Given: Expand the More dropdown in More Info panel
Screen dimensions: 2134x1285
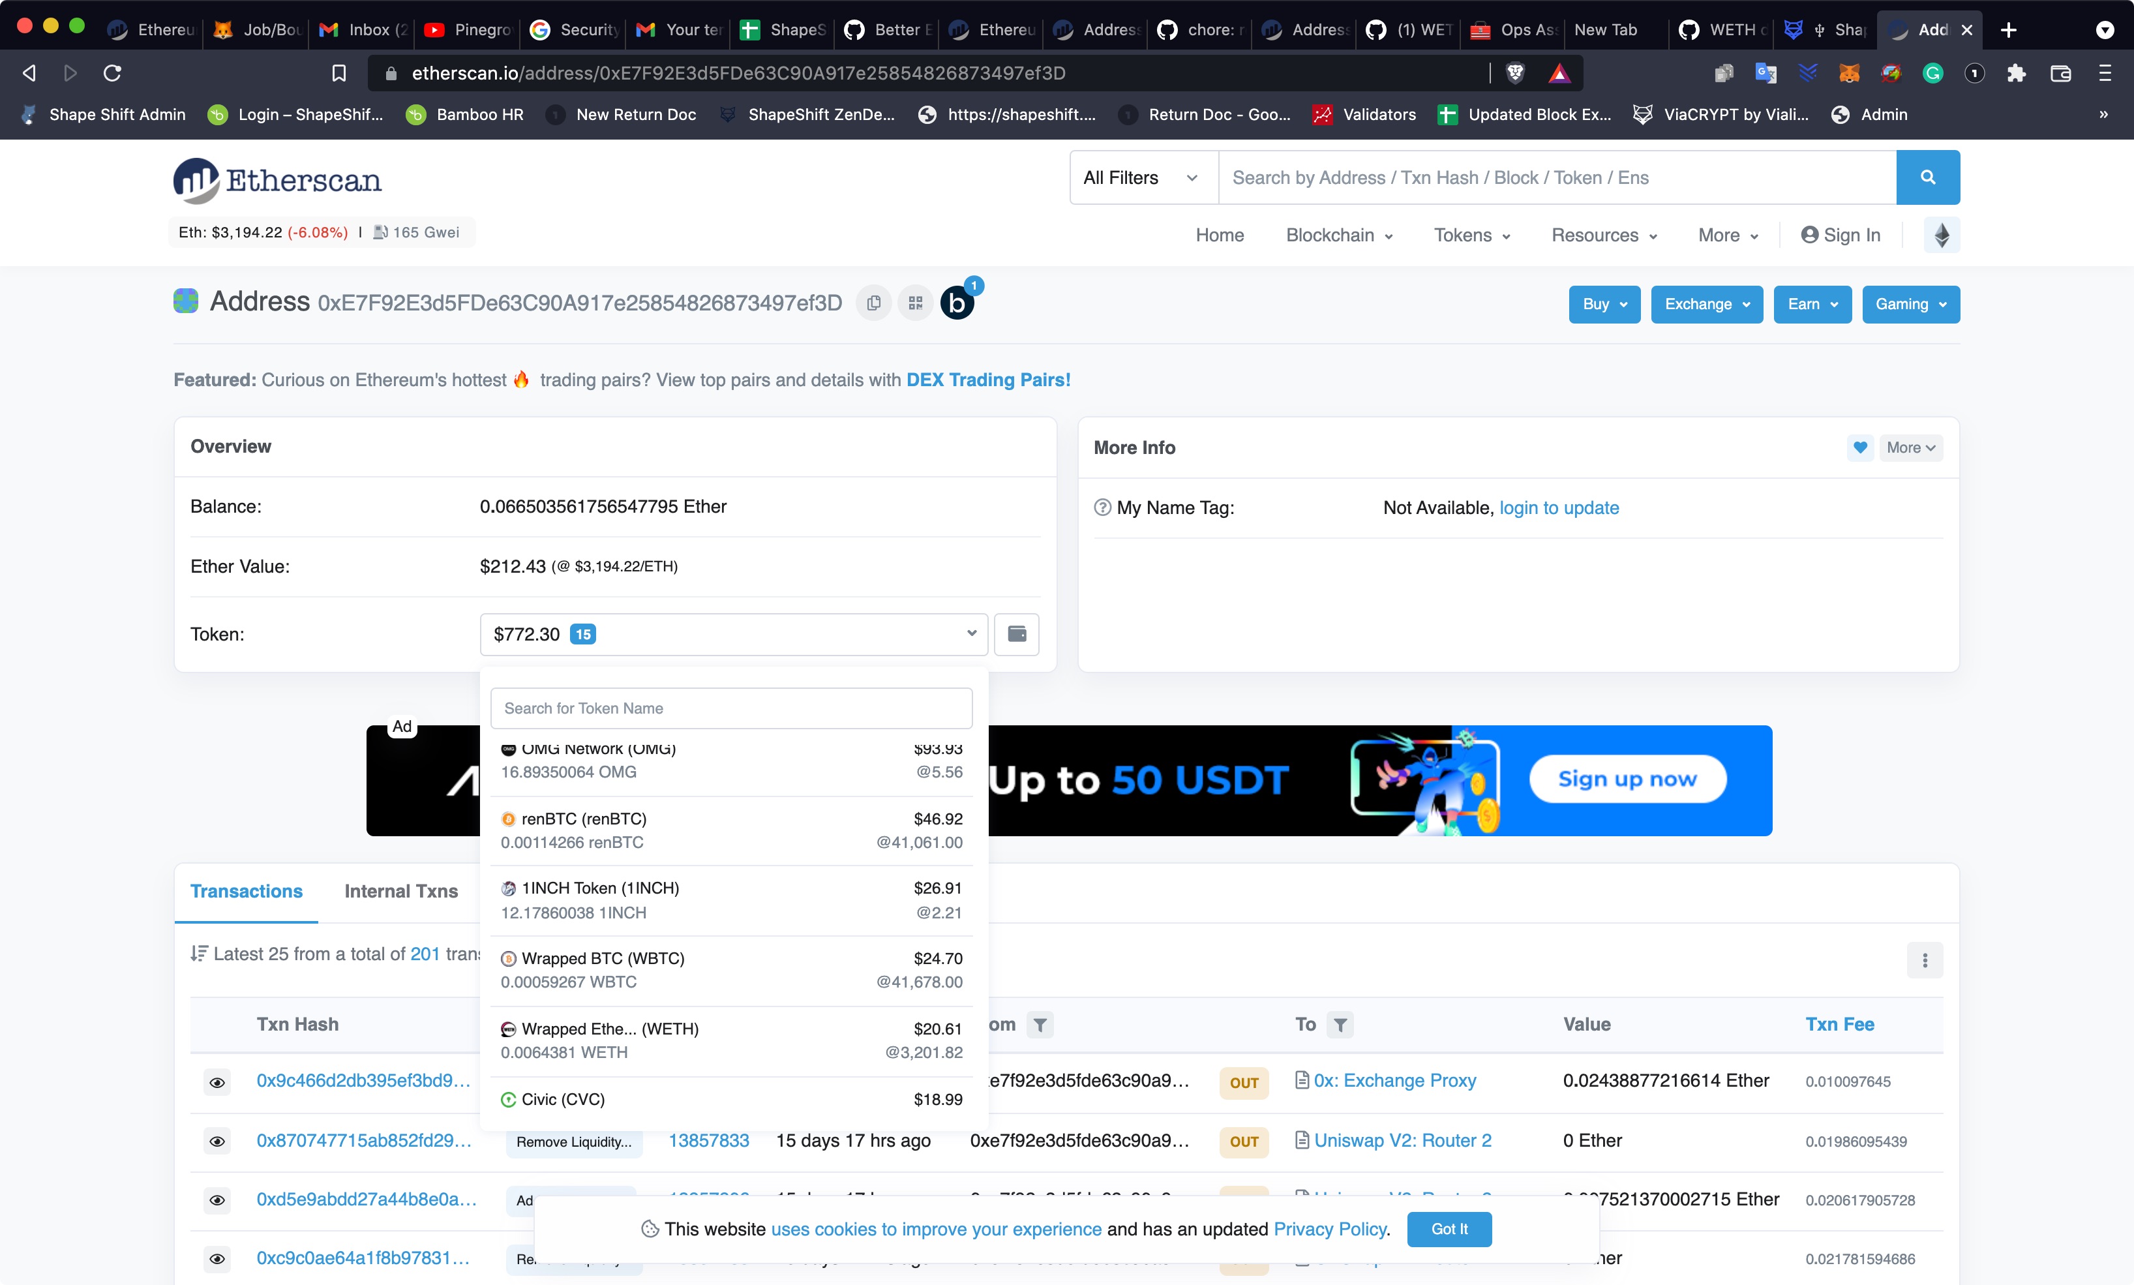Looking at the screenshot, I should [1912, 447].
